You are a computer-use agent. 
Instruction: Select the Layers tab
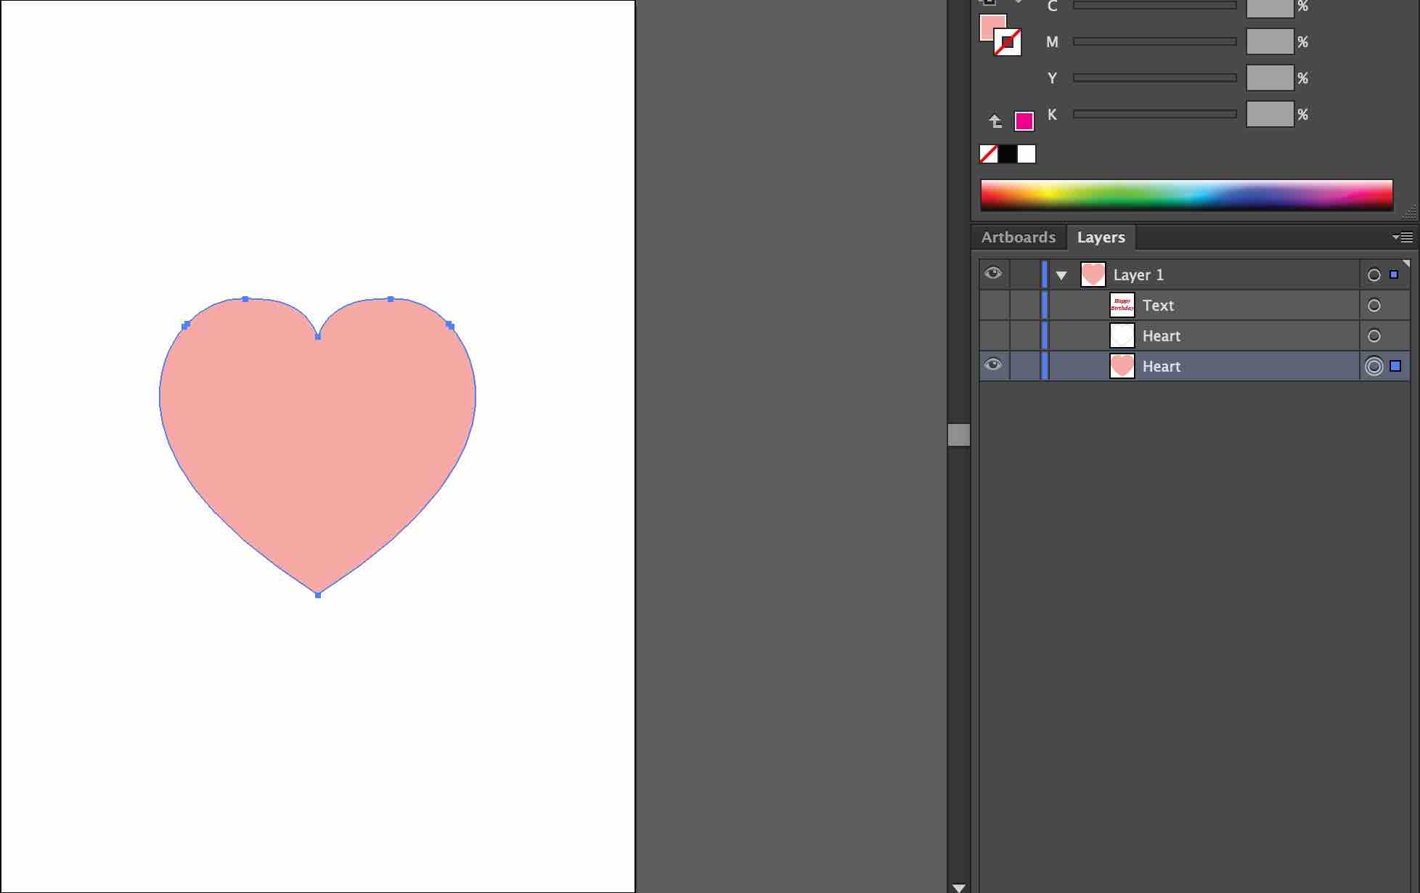(x=1101, y=237)
